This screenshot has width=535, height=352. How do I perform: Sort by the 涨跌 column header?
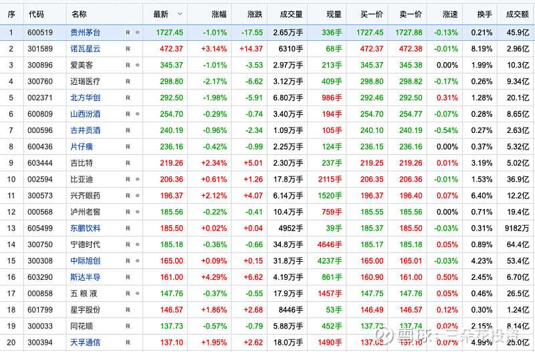255,14
